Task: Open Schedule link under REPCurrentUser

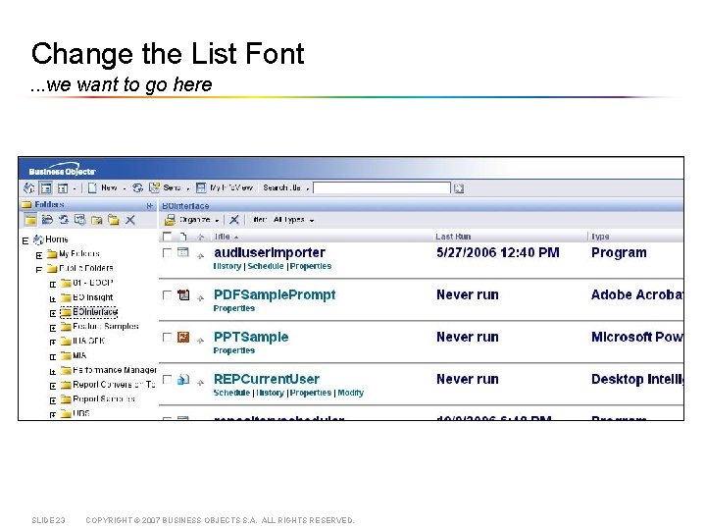Action: pos(231,393)
